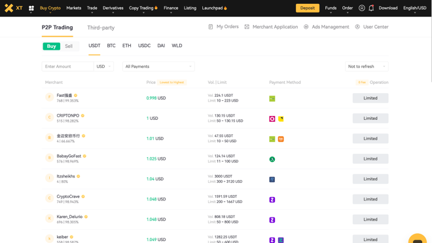Click the 'Vol. 3000 USDT' text
Viewport: 432px width, 243px height.
point(220,176)
